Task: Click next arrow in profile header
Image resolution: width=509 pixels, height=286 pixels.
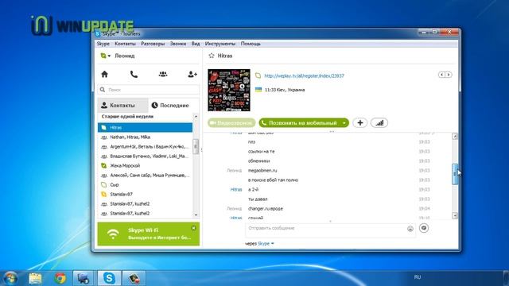Action: [449, 75]
